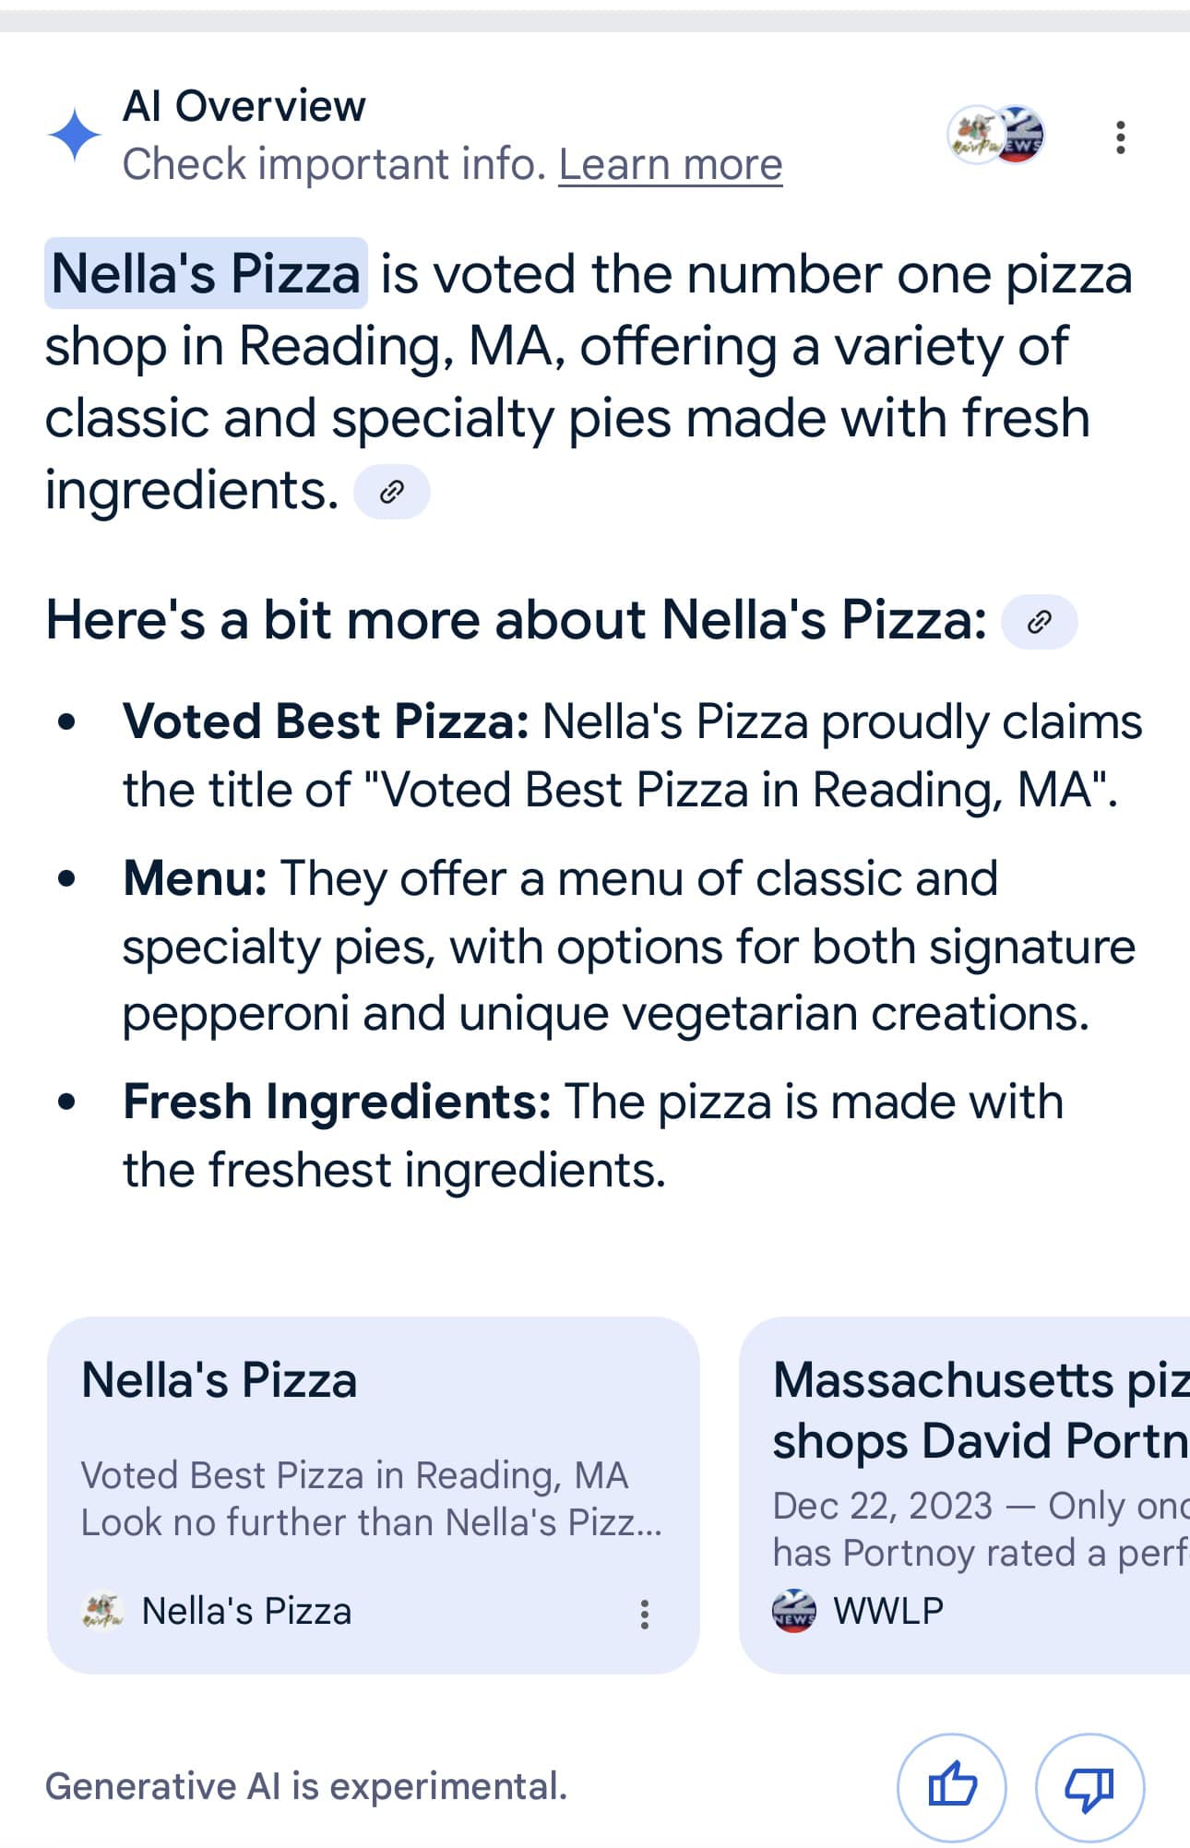The height and width of the screenshot is (1848, 1190).
Task: Tap the stacked source favicons at top
Action: coord(996,135)
